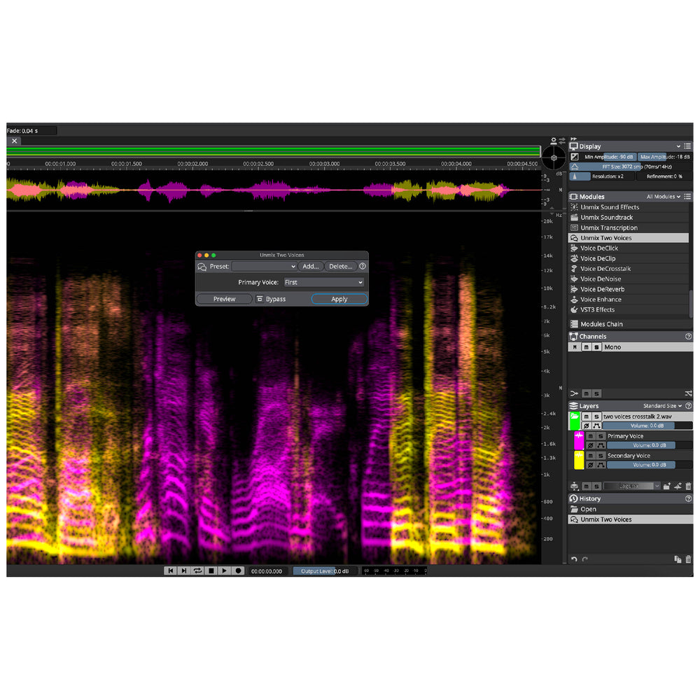Image resolution: width=700 pixels, height=700 pixels.
Task: Click the help icon in Unmix dialog
Action: tap(363, 266)
